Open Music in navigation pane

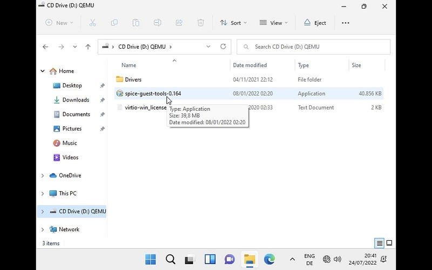[70, 143]
